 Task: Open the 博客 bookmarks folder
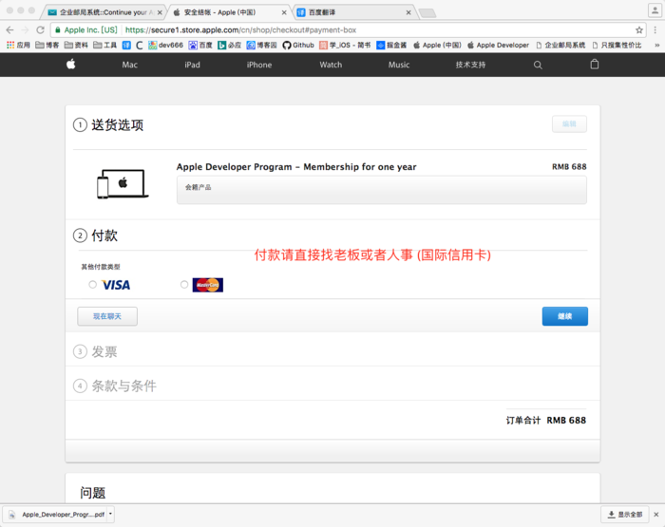point(47,45)
